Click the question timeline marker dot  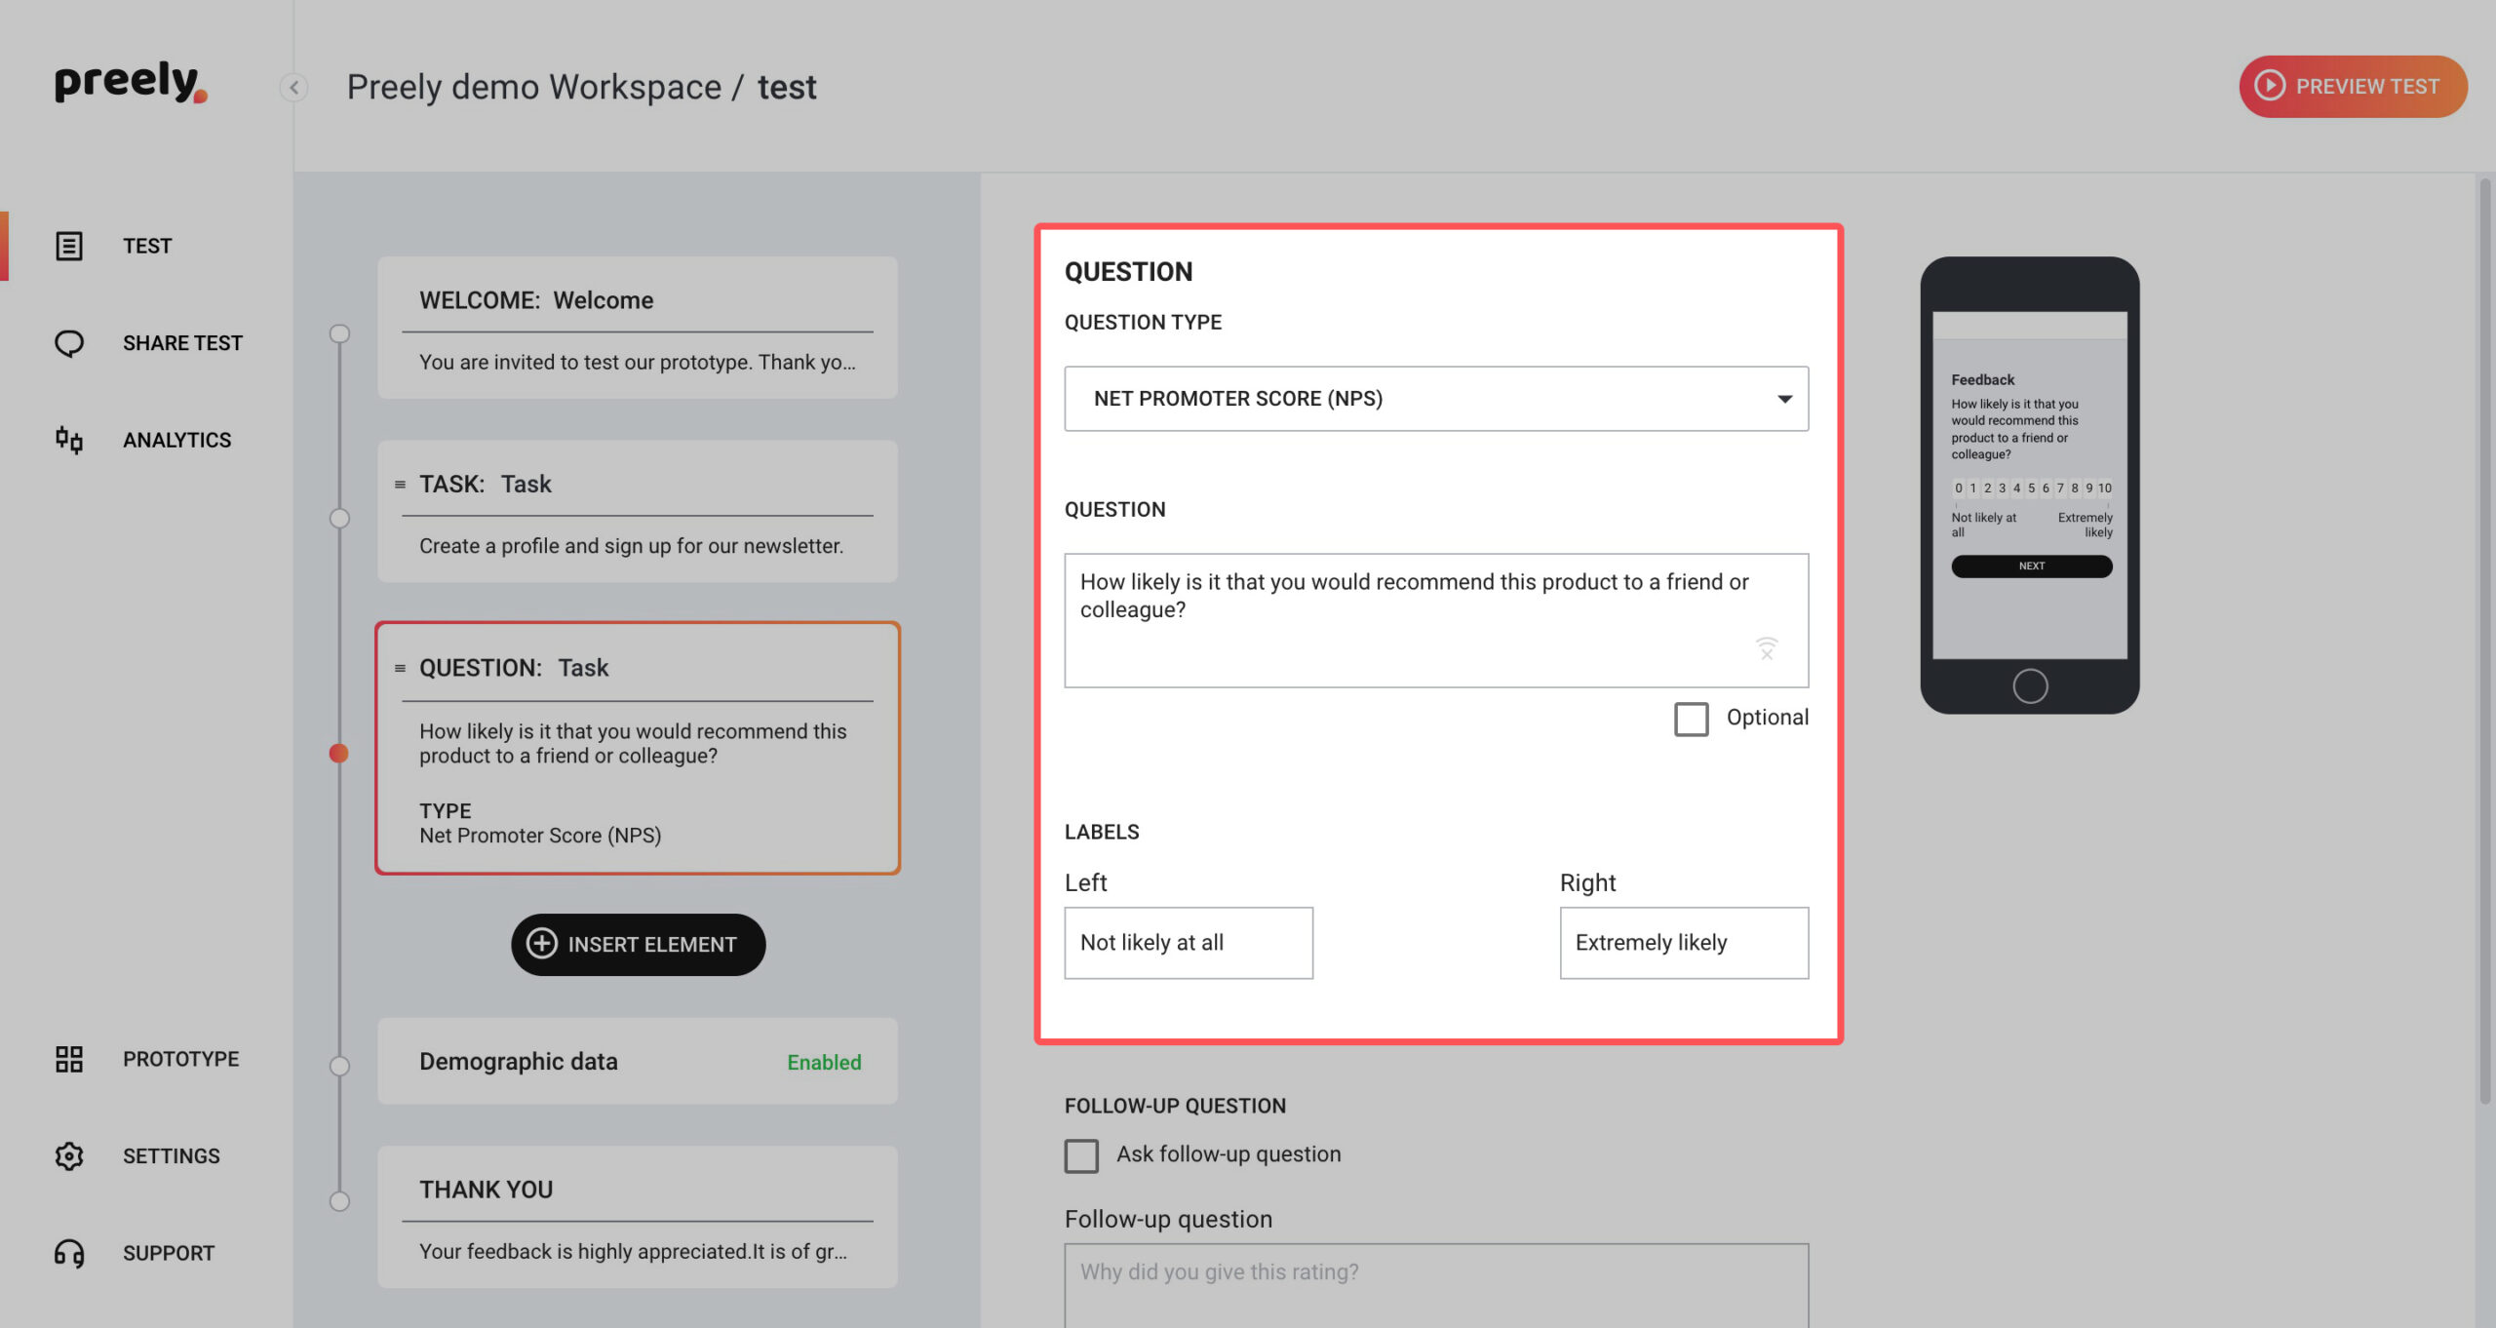coord(338,753)
